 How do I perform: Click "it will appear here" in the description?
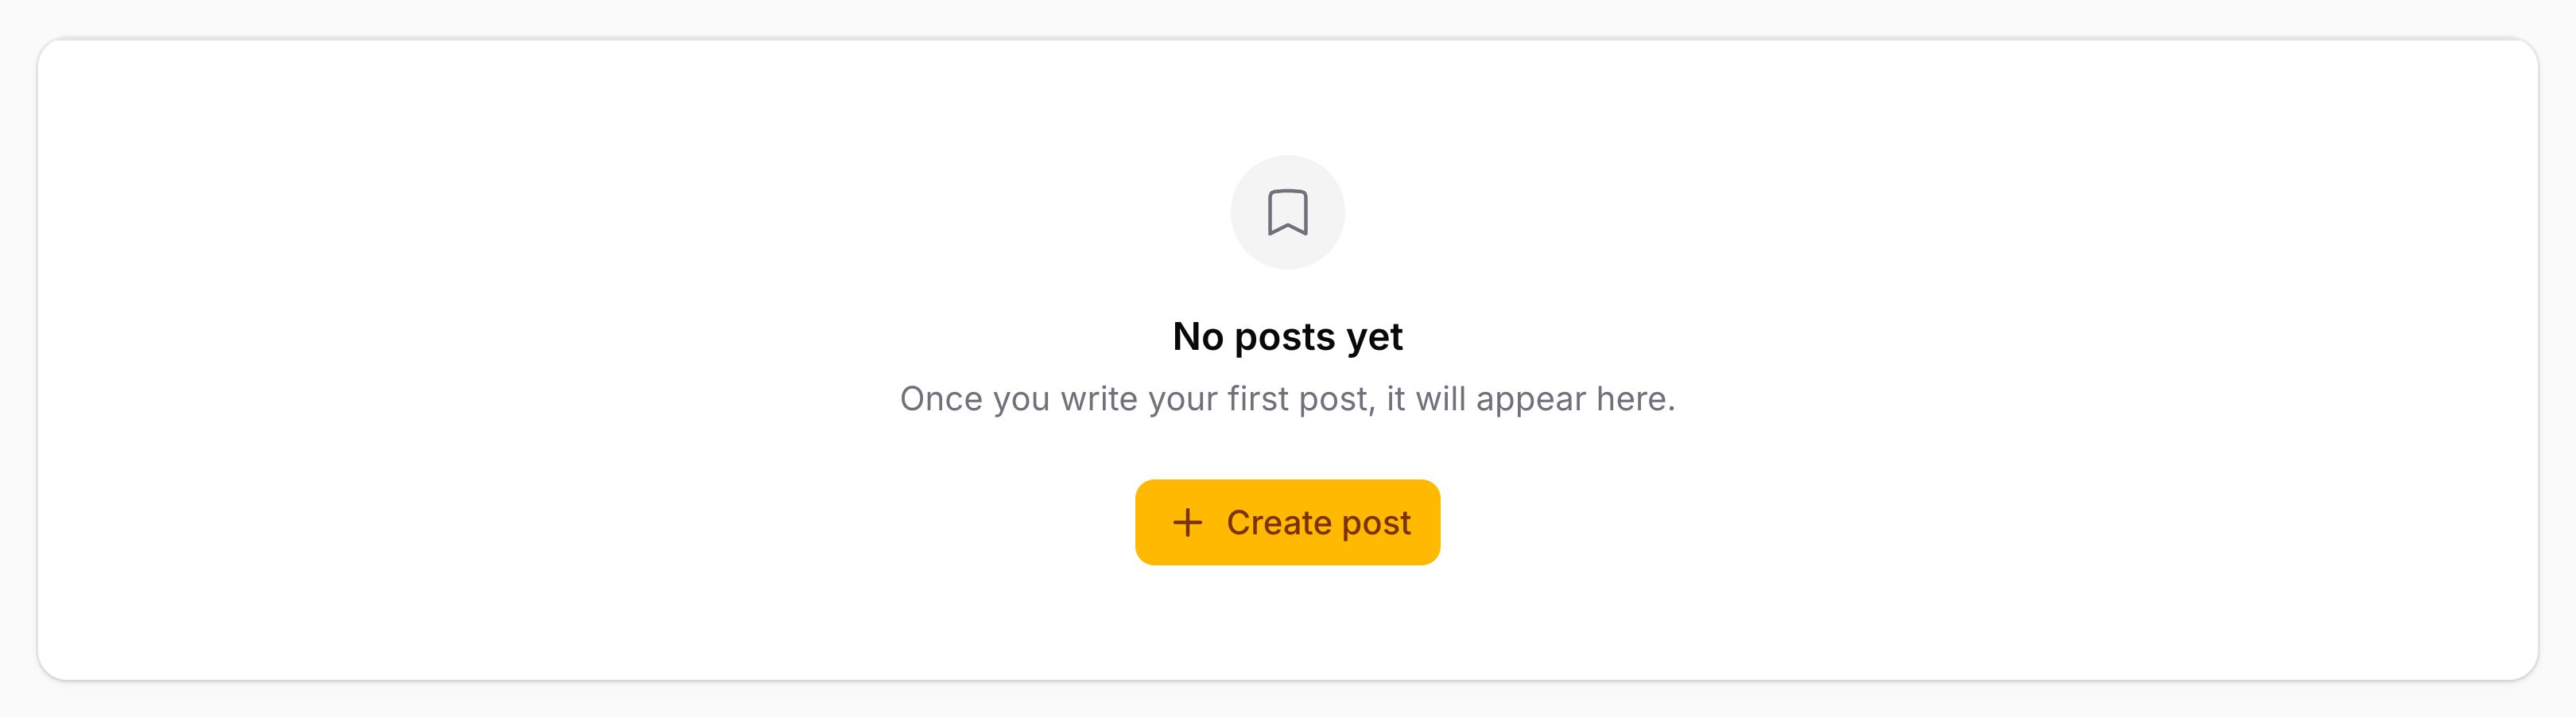[x=1530, y=399]
